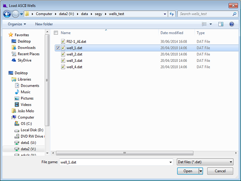
Task: Open the recent locations dropdown beside Forward
Action: (x=21, y=14)
